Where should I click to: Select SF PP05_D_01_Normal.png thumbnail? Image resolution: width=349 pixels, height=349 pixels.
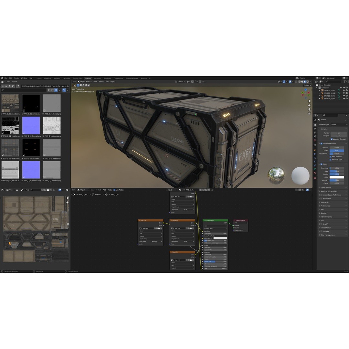[x=31, y=125]
